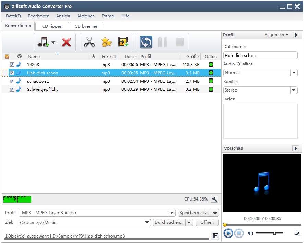The image size is (304, 243).
Task: Open the Aktionen menu
Action: click(x=86, y=16)
